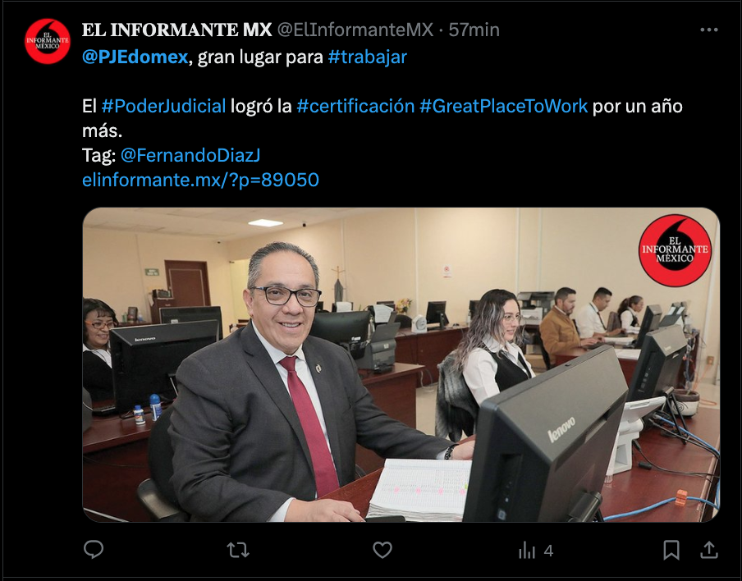The height and width of the screenshot is (581, 742).
Task: Click the reply speech bubble icon
Action: click(94, 550)
